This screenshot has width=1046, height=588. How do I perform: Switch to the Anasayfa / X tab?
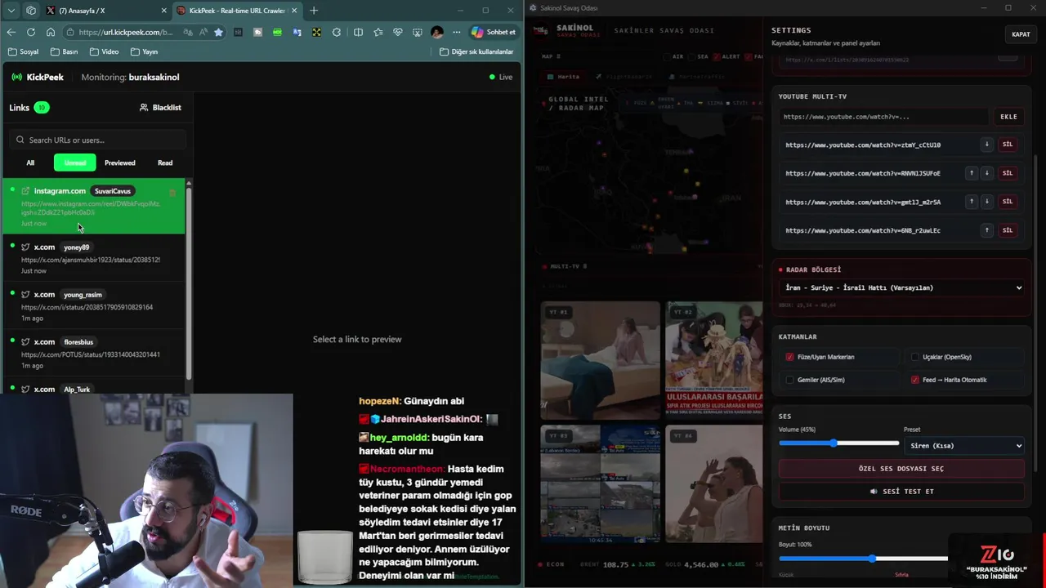(x=106, y=11)
